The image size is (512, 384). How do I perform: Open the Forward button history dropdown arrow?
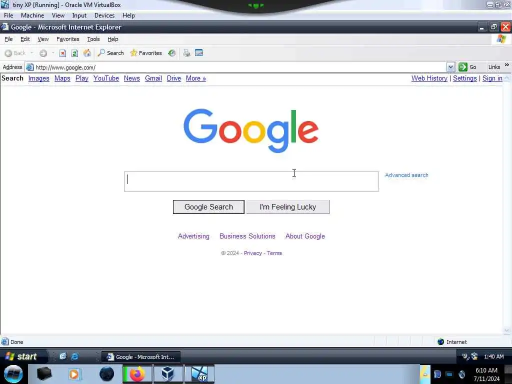[53, 53]
